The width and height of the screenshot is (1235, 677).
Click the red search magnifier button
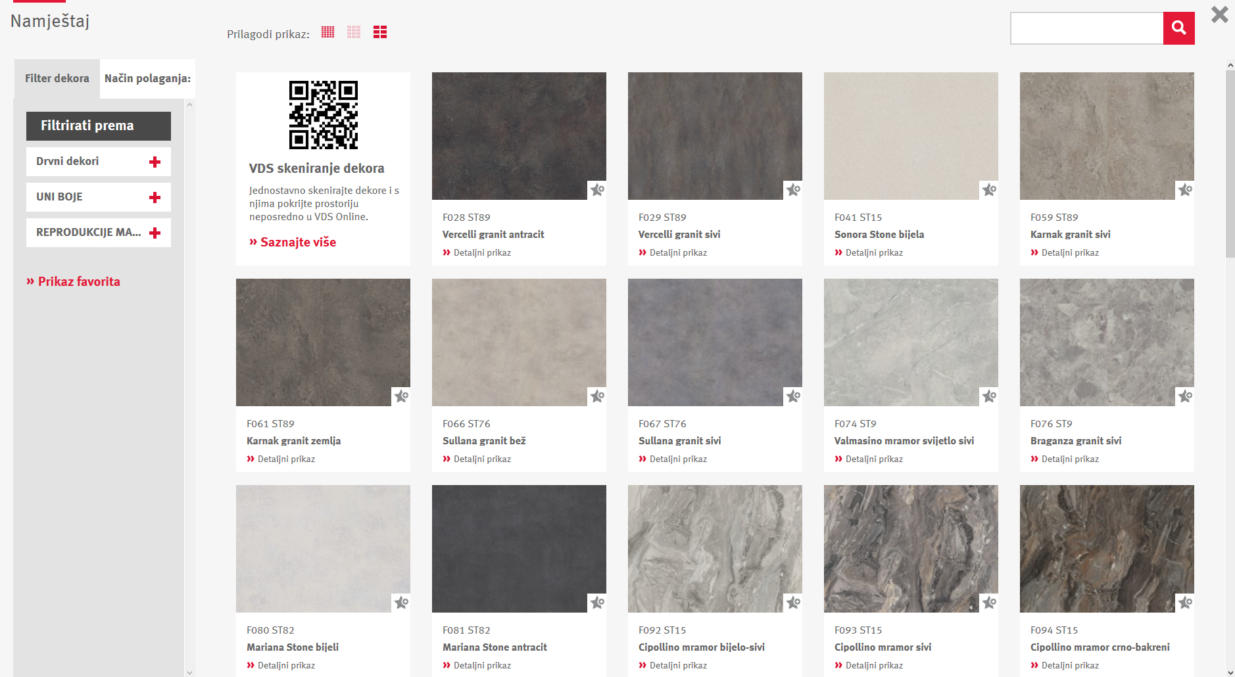pos(1178,28)
